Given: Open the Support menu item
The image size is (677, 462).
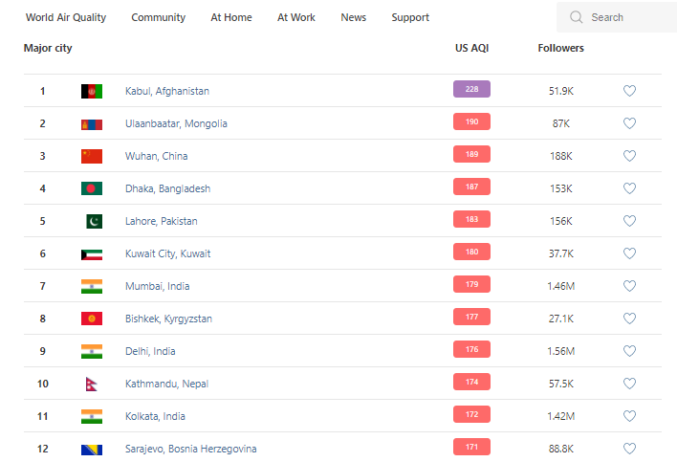Looking at the screenshot, I should point(410,17).
